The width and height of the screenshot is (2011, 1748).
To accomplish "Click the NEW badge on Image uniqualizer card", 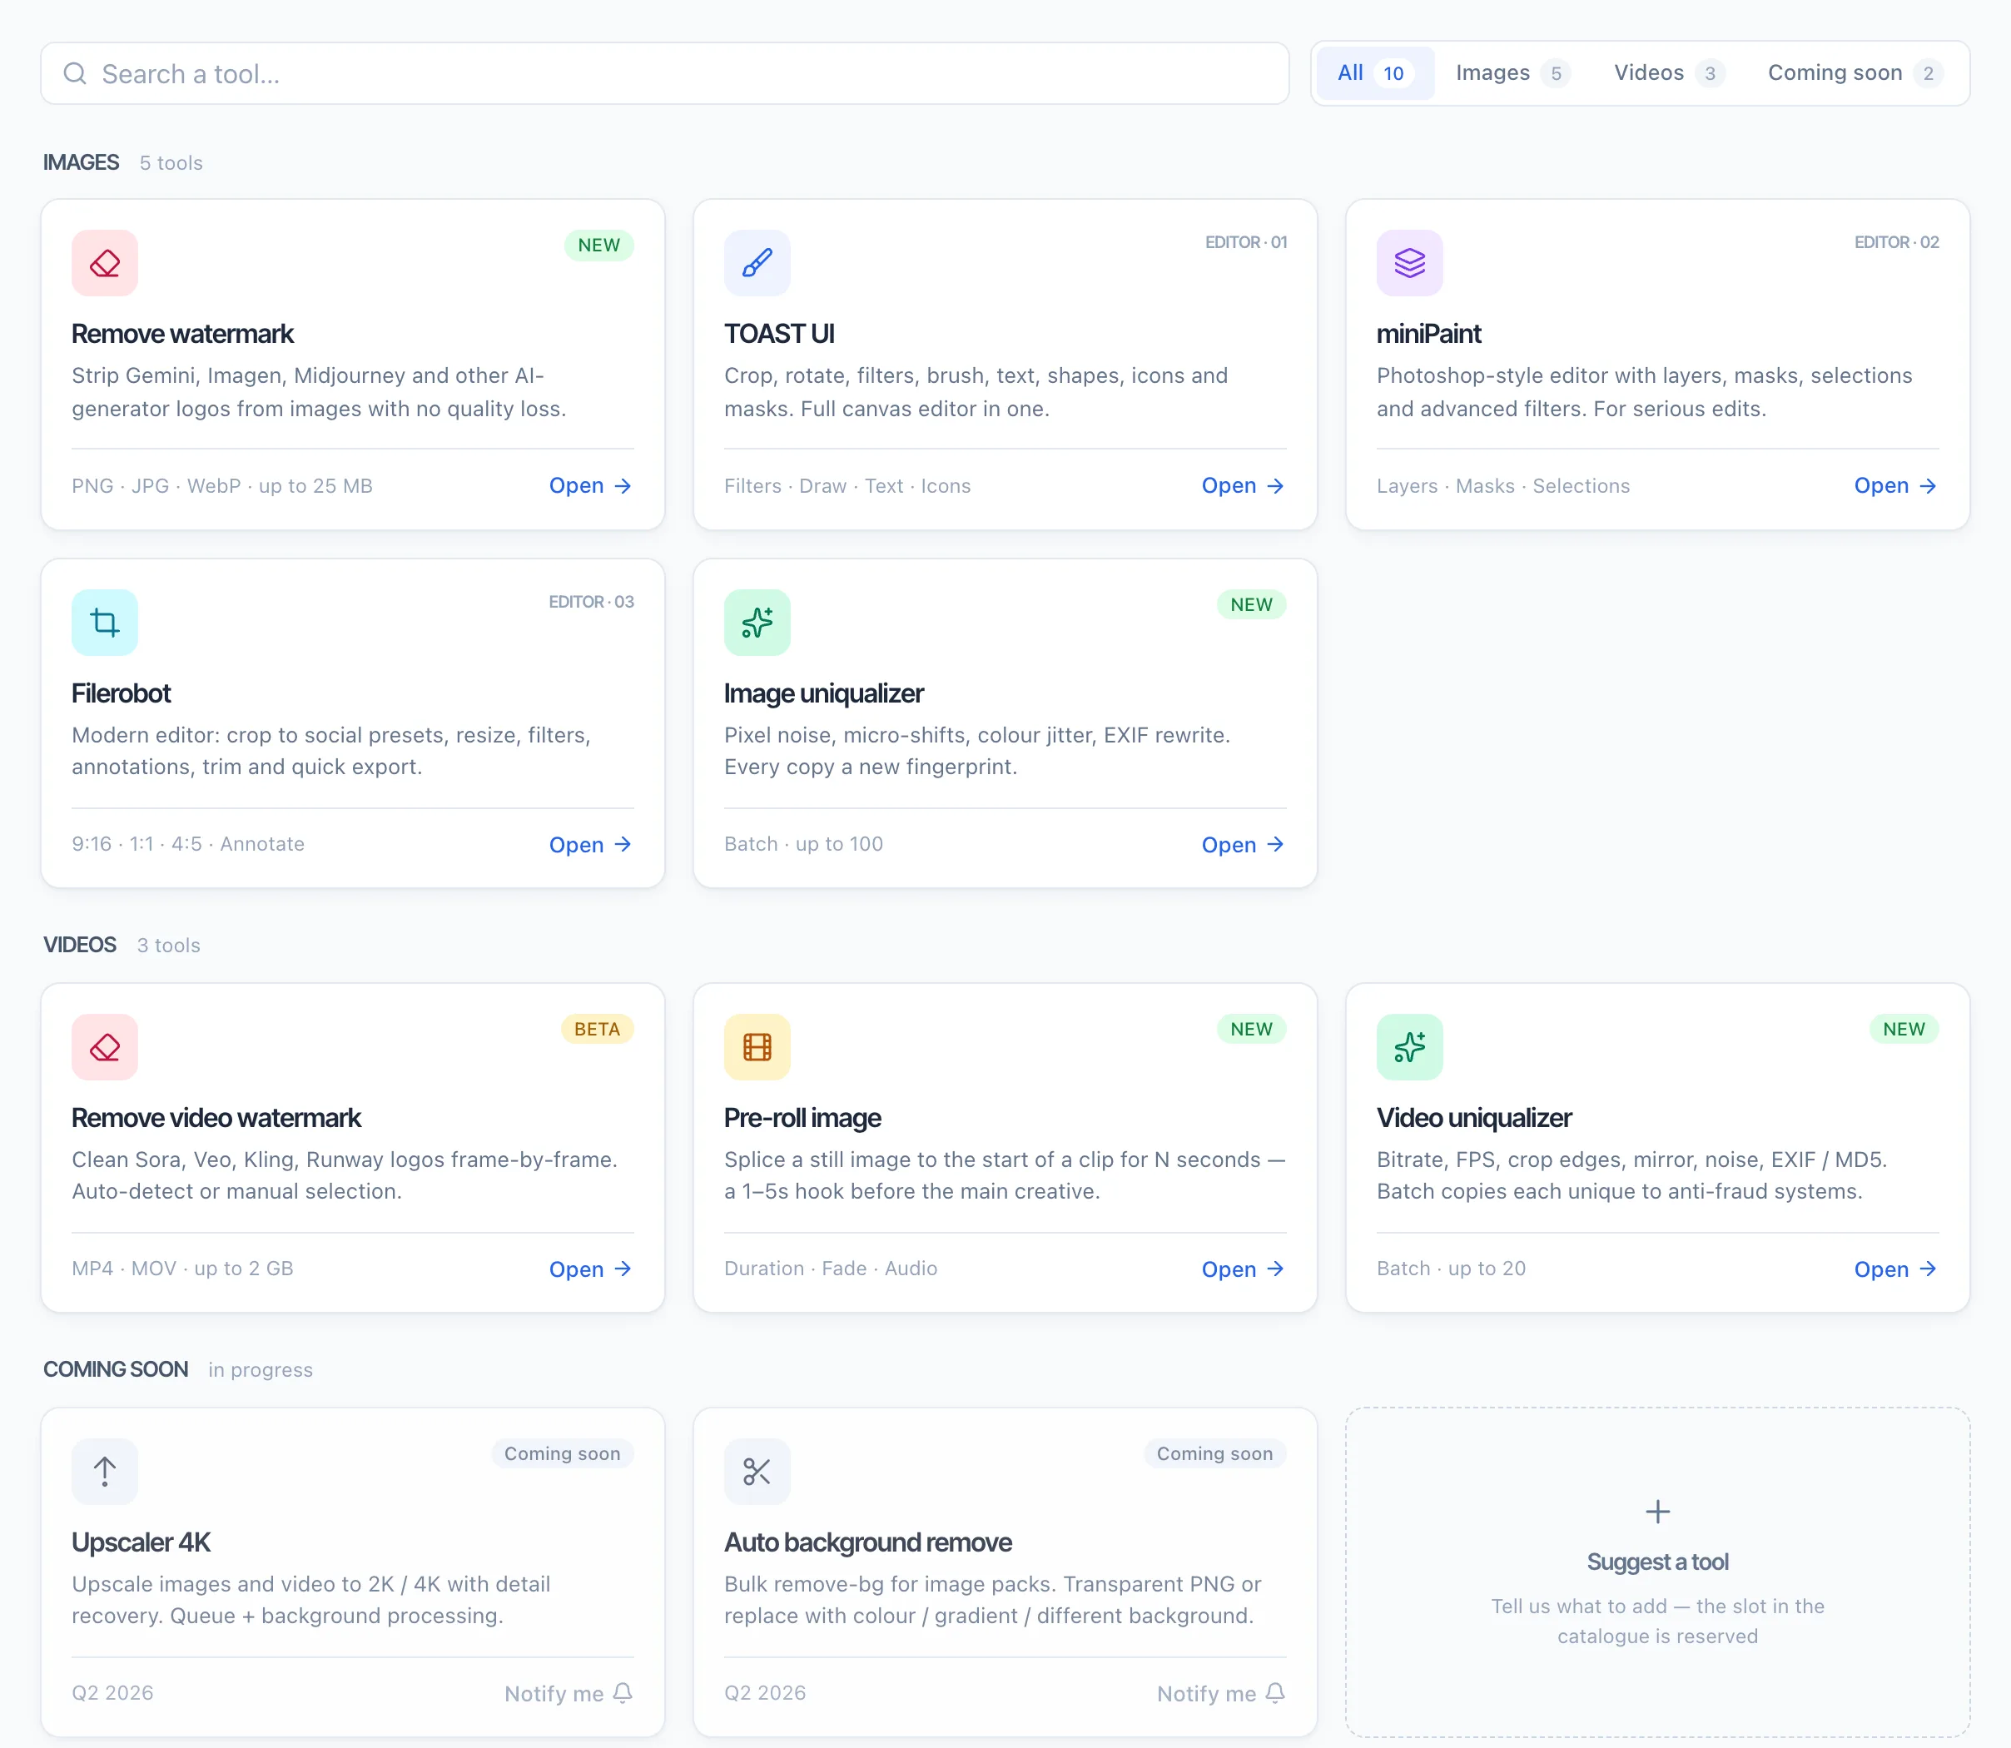I will [1251, 605].
